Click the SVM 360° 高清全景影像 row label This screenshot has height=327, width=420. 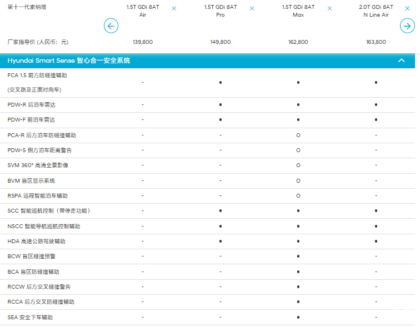pos(38,165)
